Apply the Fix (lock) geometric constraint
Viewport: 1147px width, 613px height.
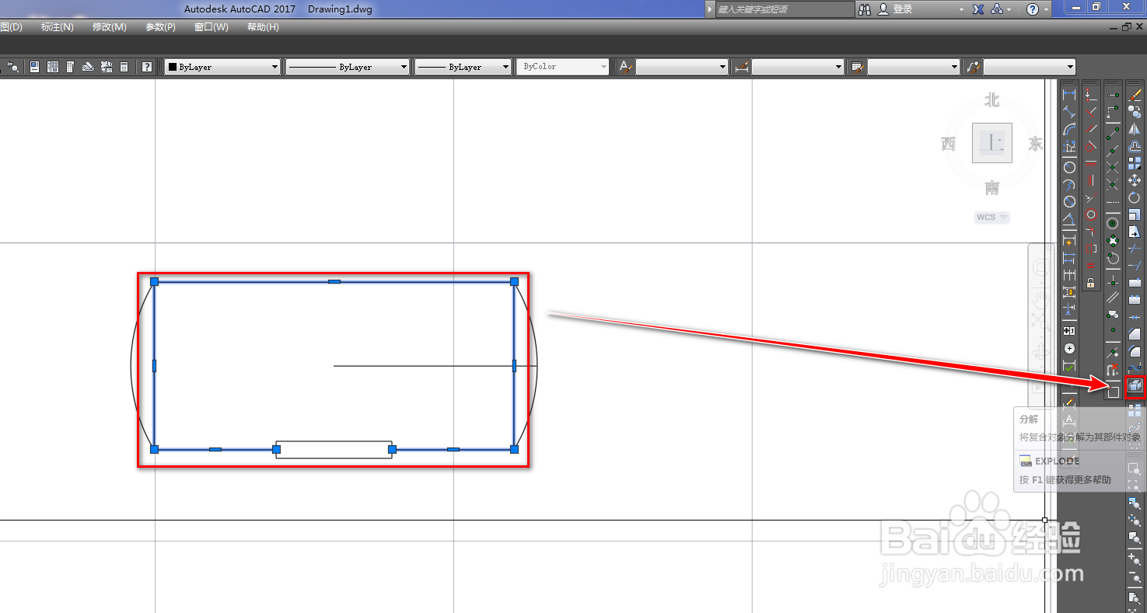click(1090, 283)
